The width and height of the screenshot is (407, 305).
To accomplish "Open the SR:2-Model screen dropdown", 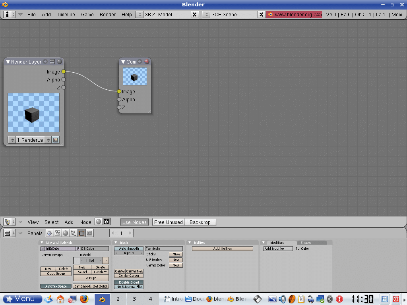I will [x=140, y=14].
